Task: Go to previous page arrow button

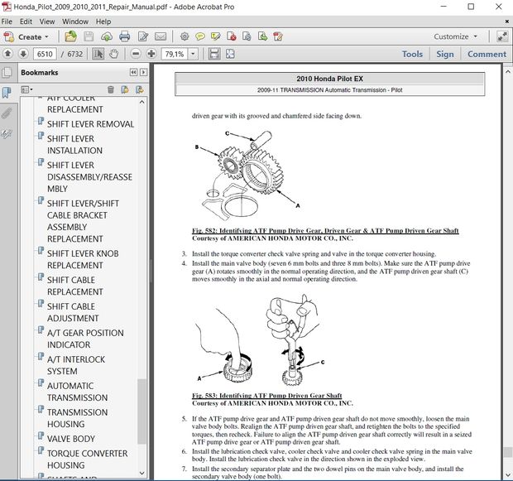Action: pyautogui.click(x=7, y=53)
